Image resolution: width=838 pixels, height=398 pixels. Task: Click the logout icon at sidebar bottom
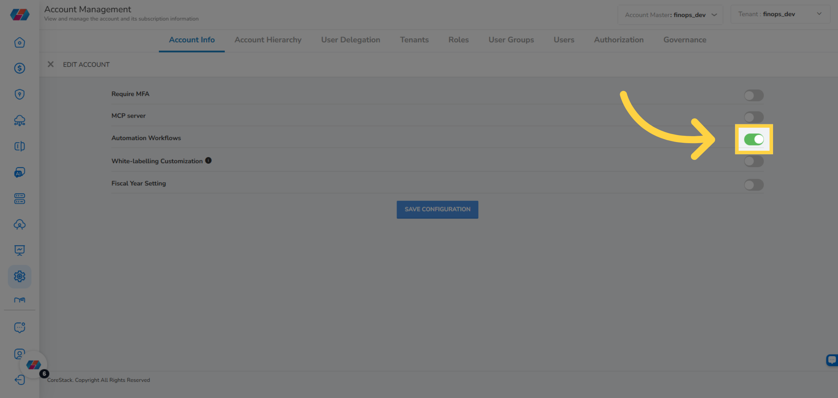[x=20, y=379]
